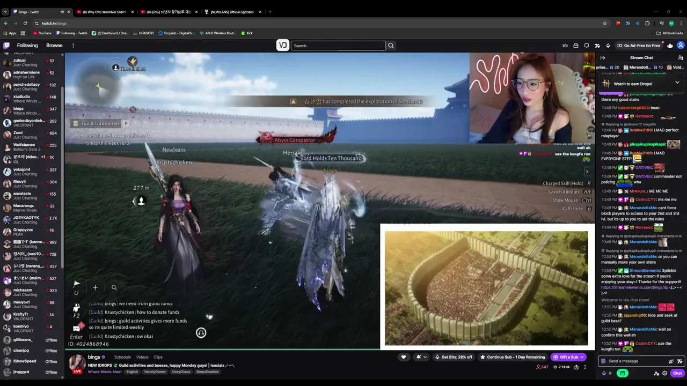
Task: Open the Twitch user profile avatar menu
Action: [x=681, y=46]
